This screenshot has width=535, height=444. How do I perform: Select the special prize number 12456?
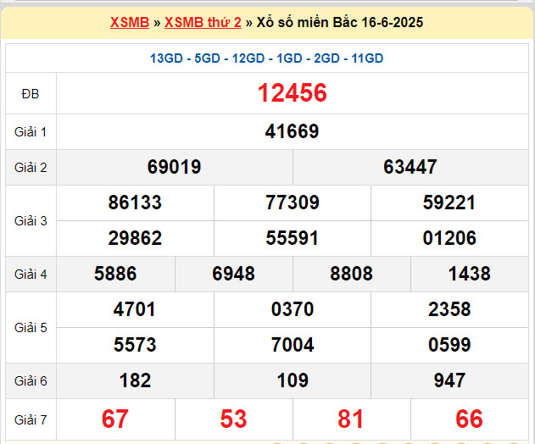click(292, 92)
